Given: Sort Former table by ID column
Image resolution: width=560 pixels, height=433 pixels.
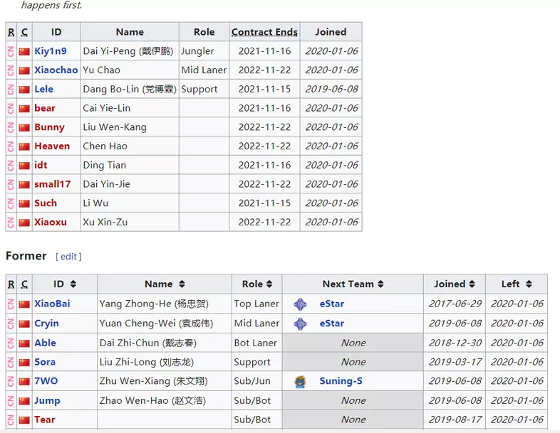Looking at the screenshot, I should [73, 284].
